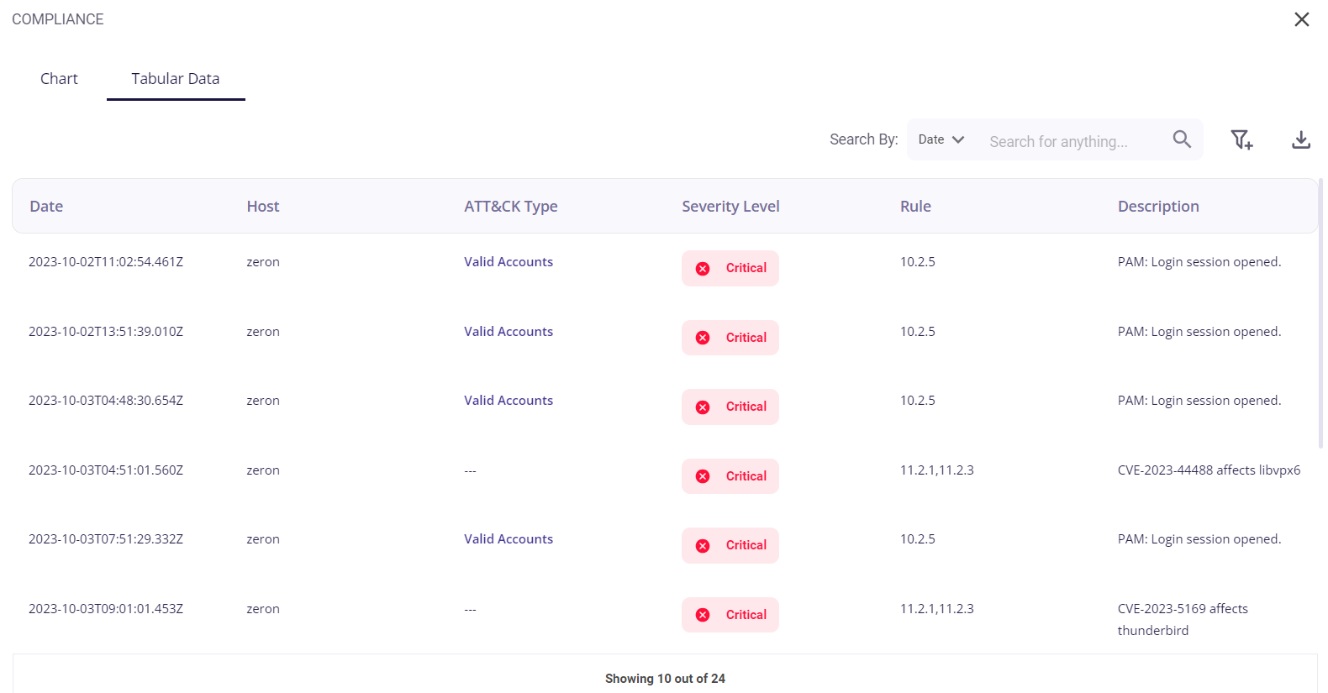This screenshot has height=693, width=1328.
Task: Click PAM Login session opened in 07:51:29 row
Action: click(1199, 538)
